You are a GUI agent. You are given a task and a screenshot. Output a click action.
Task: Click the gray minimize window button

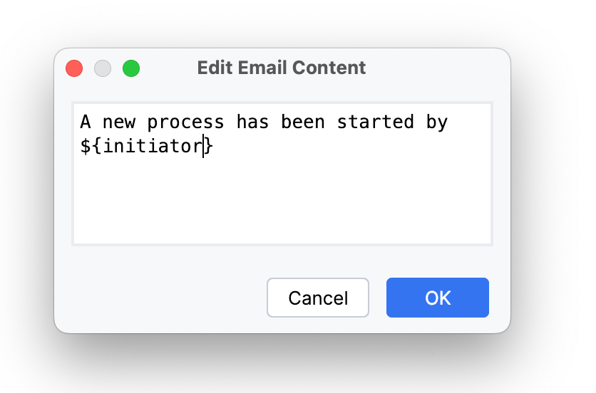pos(103,68)
